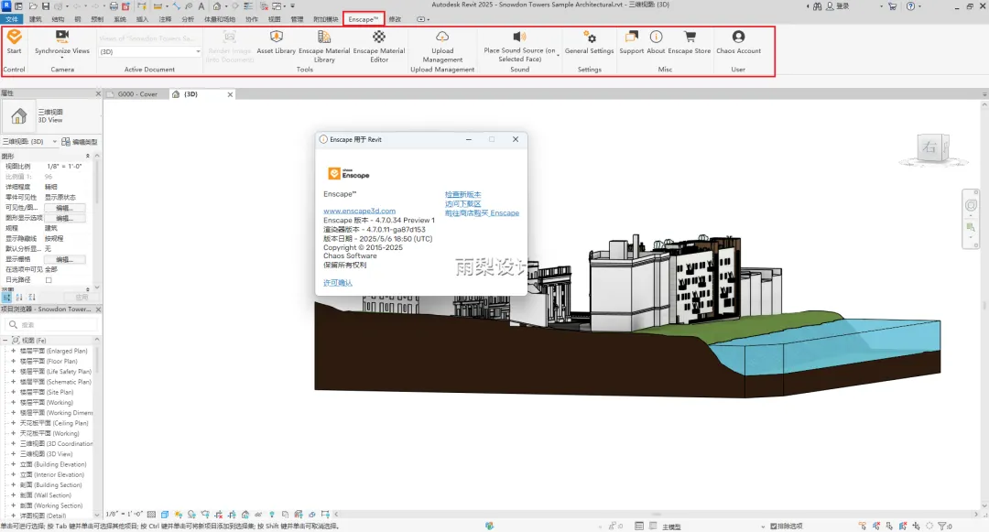
Task: Expand 楼层平面 (Floor Plan) tree node
Action: pyautogui.click(x=13, y=361)
